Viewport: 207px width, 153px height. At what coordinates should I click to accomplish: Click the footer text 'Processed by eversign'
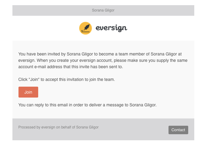tap(37, 127)
